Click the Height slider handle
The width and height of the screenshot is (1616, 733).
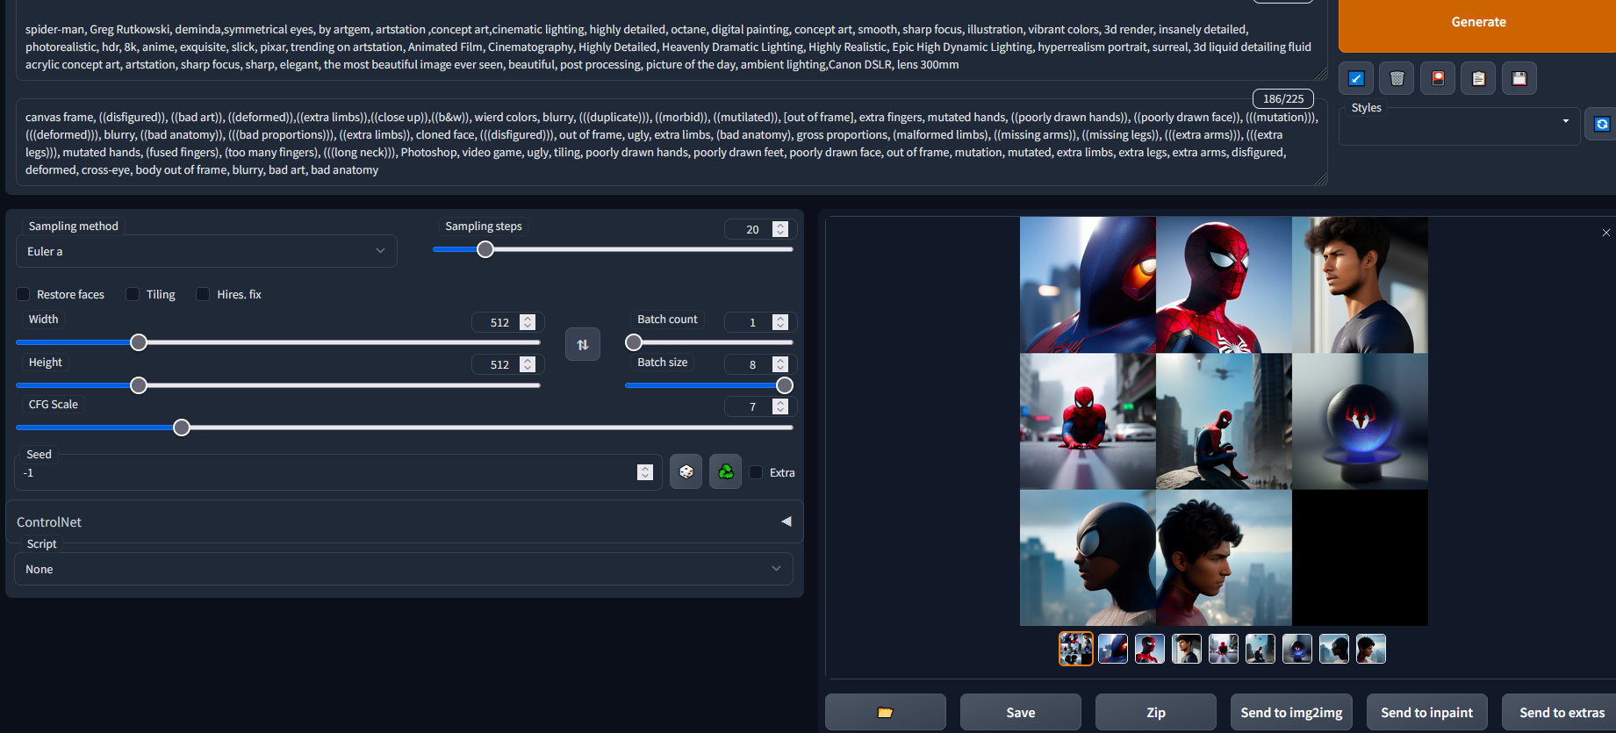(x=139, y=385)
